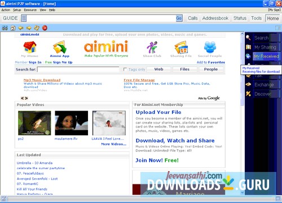Click the My Size label
This screenshot has height=203, width=282.
point(274,10)
